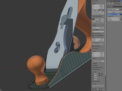
Task: Select Local transform space
Action: (x=101, y=10)
